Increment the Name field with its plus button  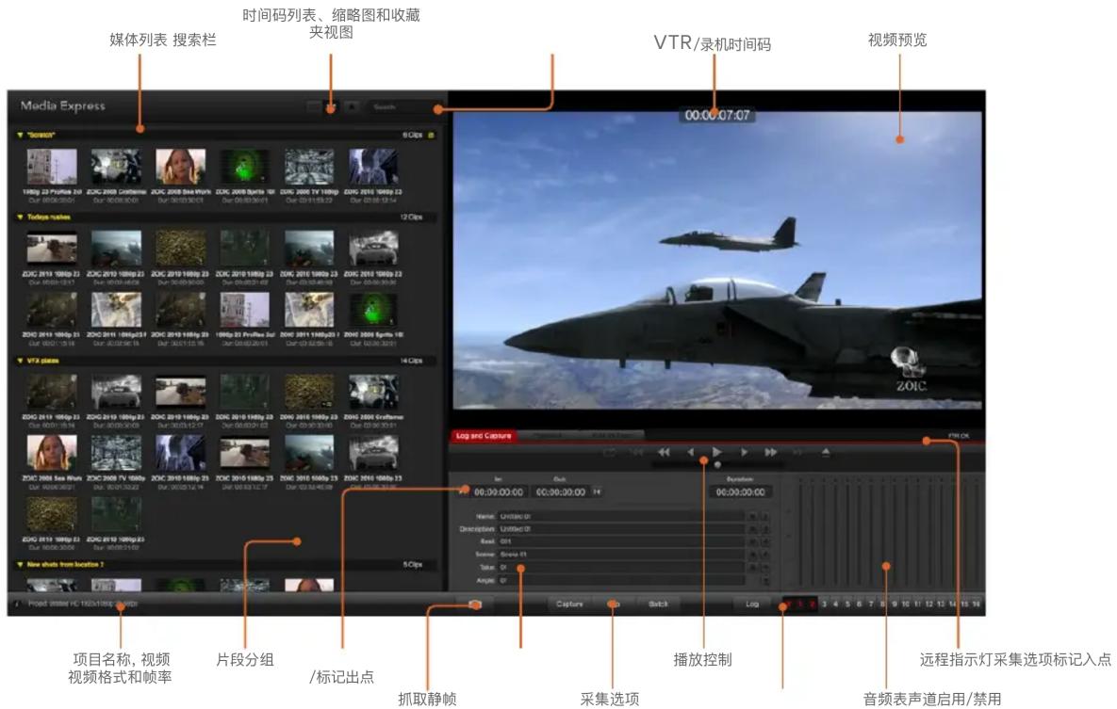point(752,516)
